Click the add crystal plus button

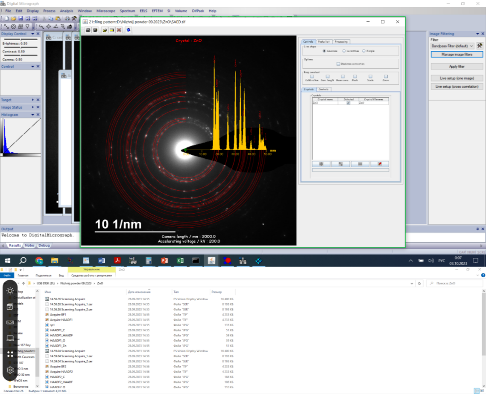(x=321, y=164)
